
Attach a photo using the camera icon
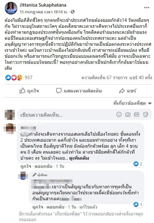point(128,114)
